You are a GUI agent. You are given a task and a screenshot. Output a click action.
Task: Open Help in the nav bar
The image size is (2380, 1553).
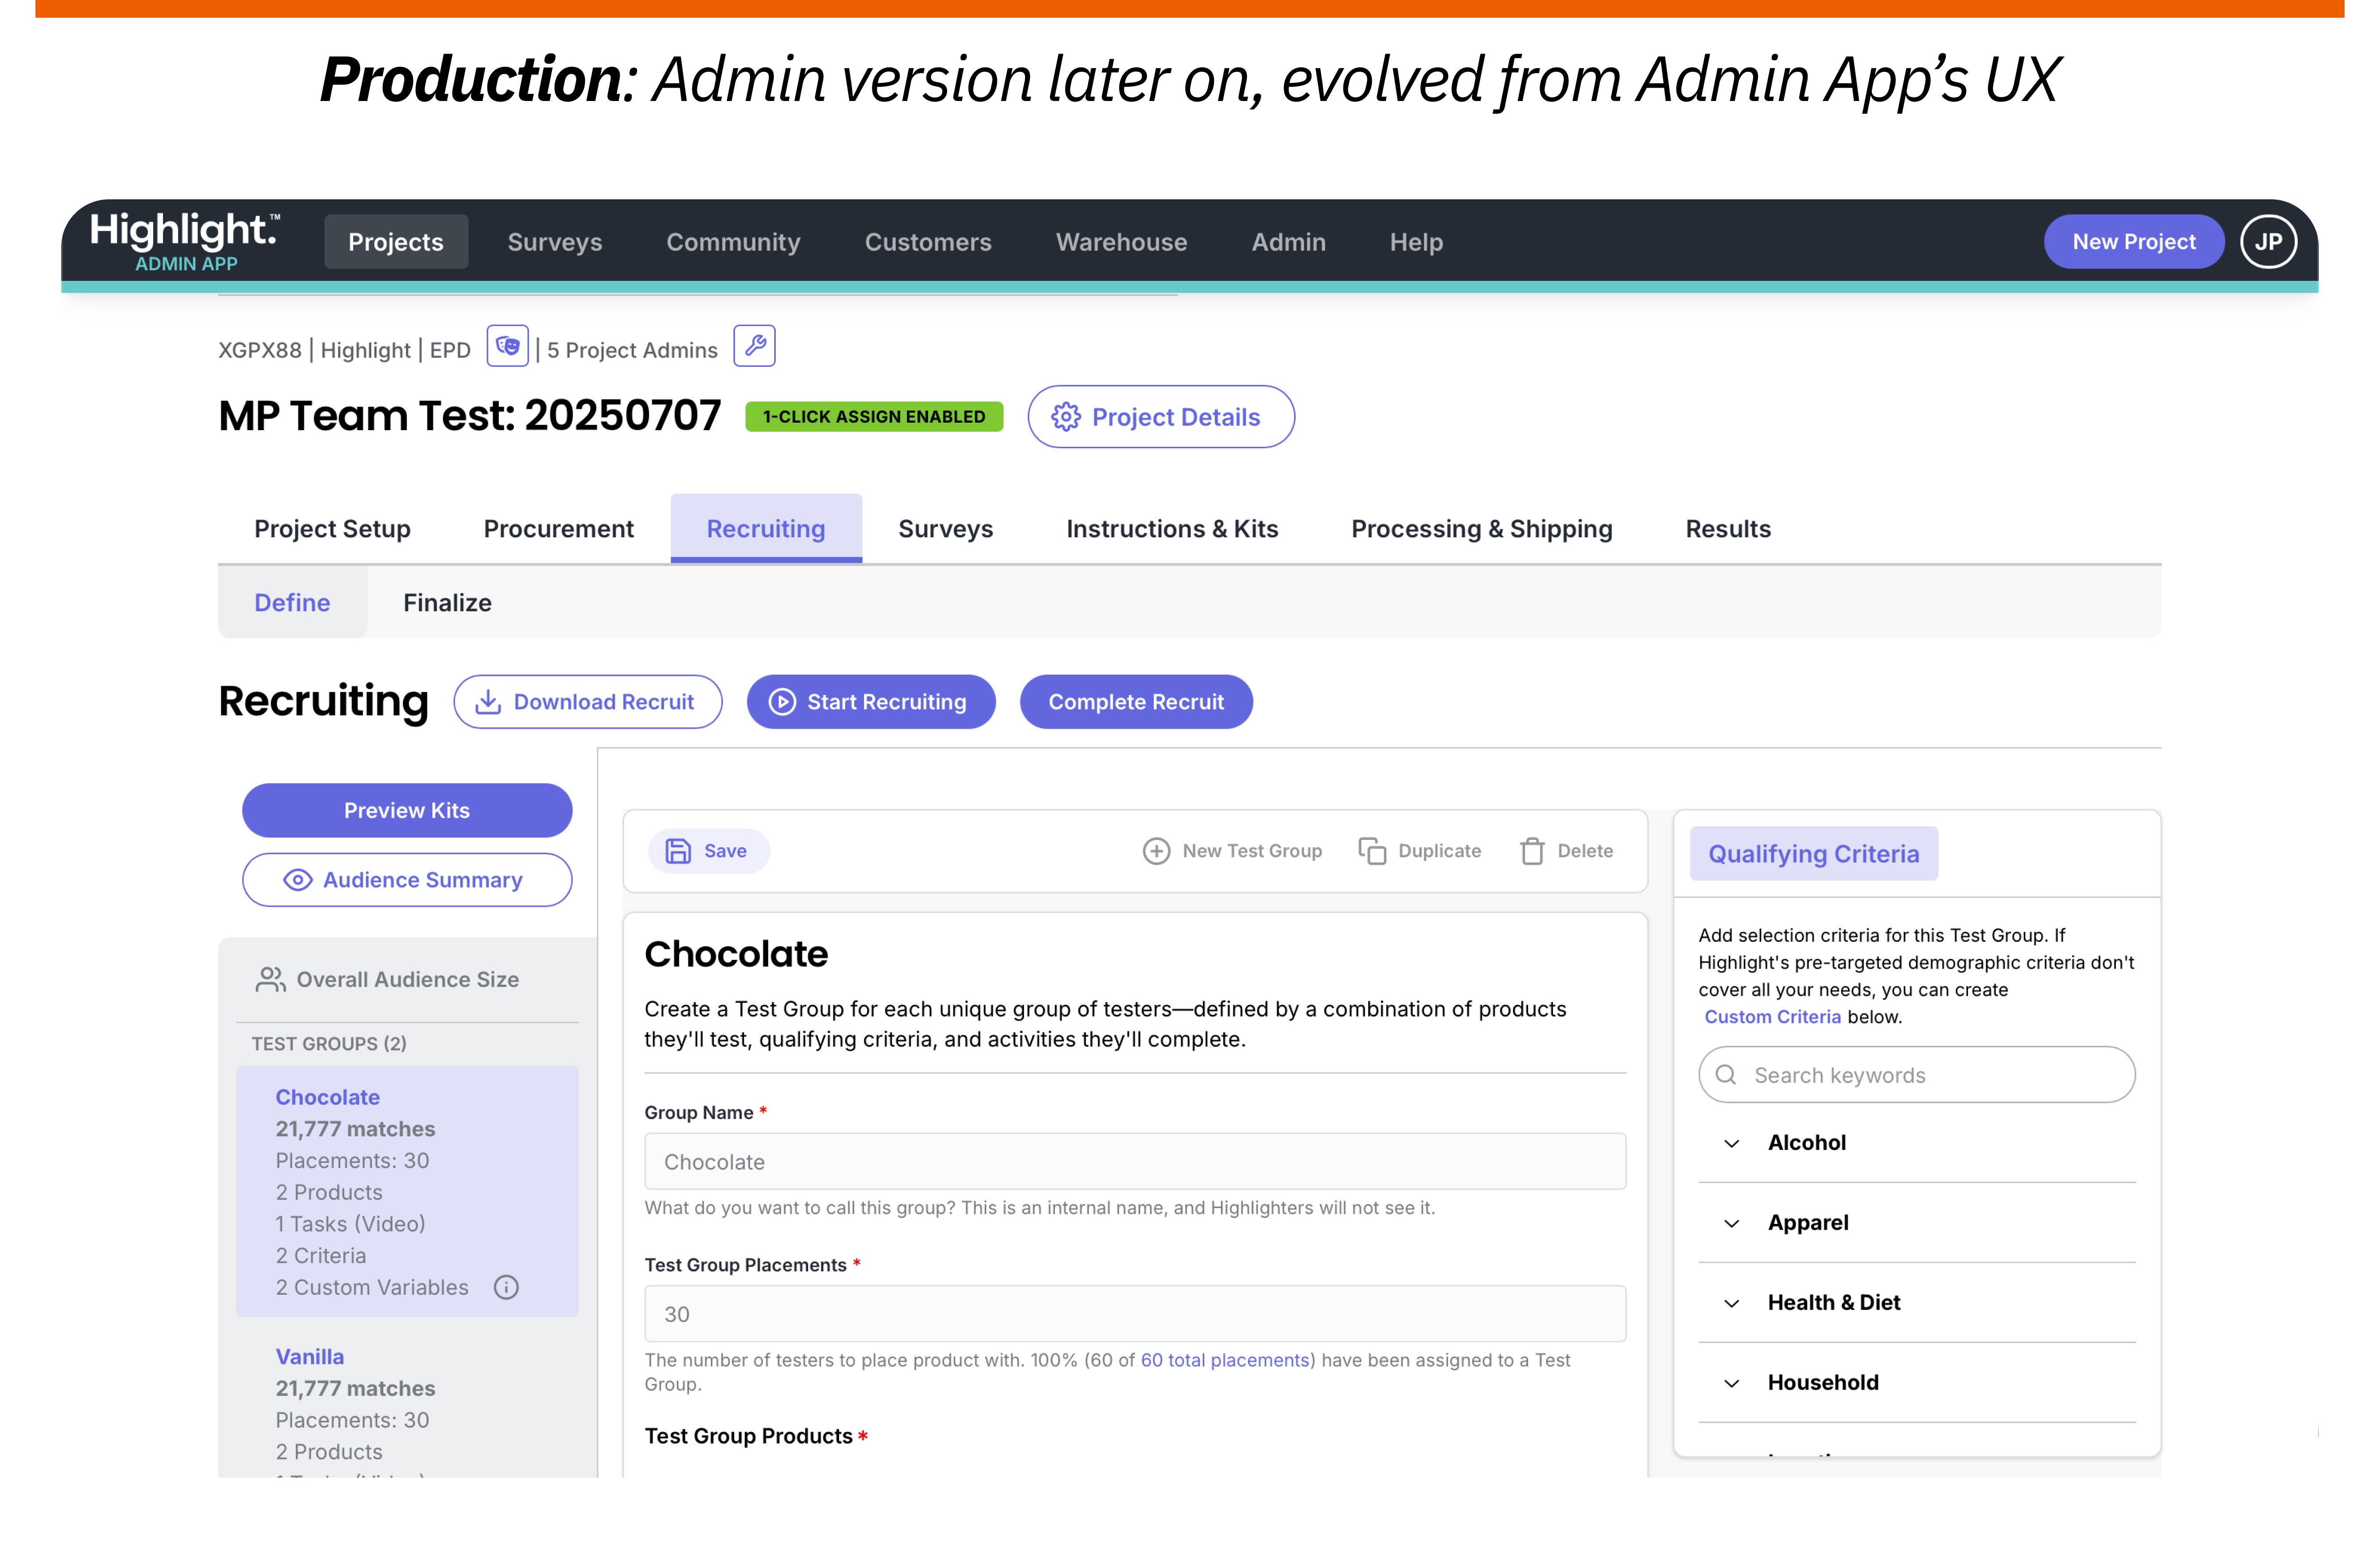pyautogui.click(x=1416, y=242)
